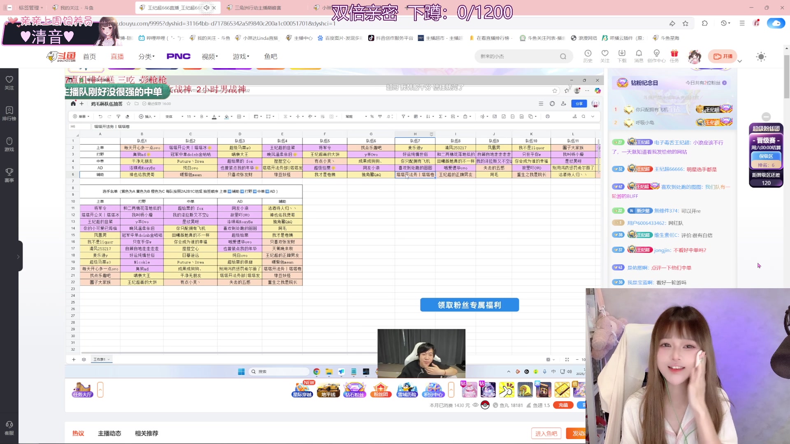
Task: Open 鱼吧 in Douyu nav
Action: pos(271,56)
